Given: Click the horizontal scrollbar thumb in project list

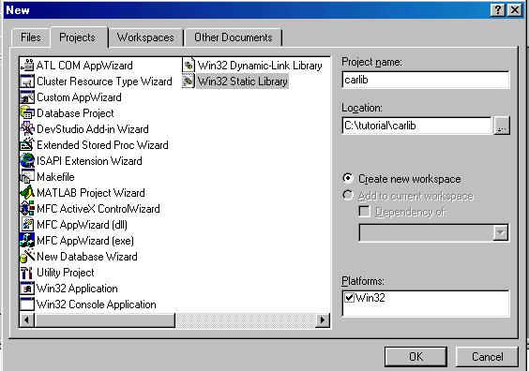Looking at the screenshot, I should [x=105, y=319].
